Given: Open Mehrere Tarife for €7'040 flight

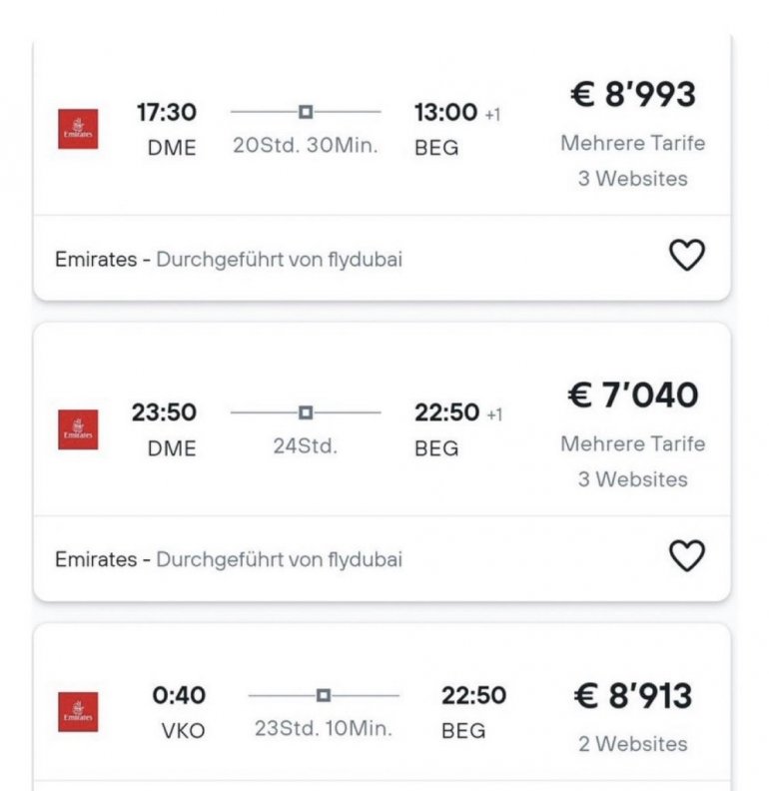Looking at the screenshot, I should pos(632,443).
